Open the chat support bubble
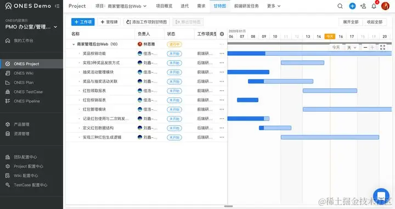This screenshot has height=209, width=395. (381, 196)
